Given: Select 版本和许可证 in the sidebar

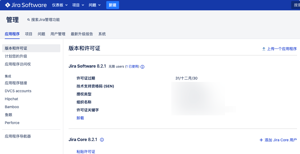Looking at the screenshot, I should [x=31, y=48].
